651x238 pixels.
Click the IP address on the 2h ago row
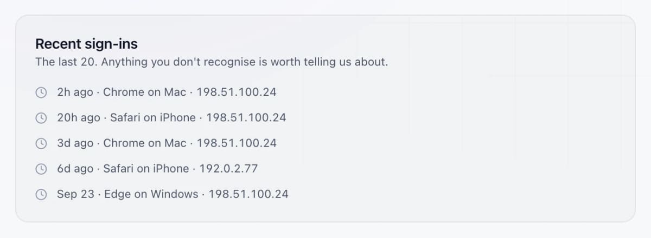click(x=237, y=92)
